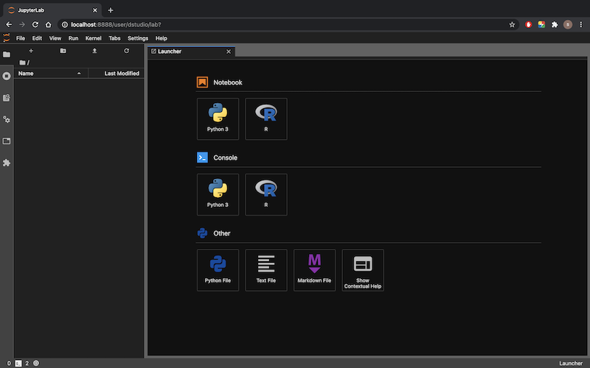Viewport: 590px width, 368px height.
Task: Go to browser home page
Action: point(48,24)
